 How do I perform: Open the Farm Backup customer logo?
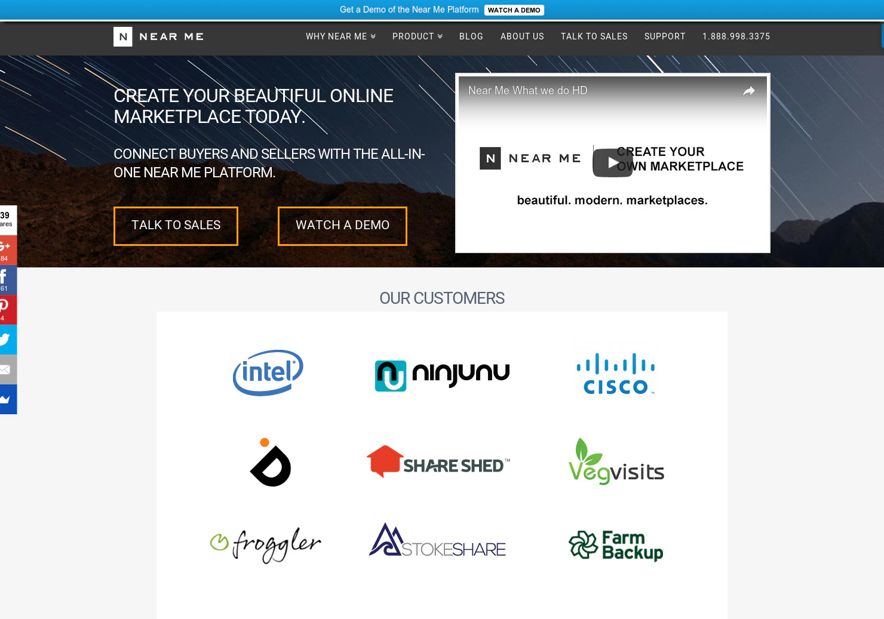pos(616,546)
